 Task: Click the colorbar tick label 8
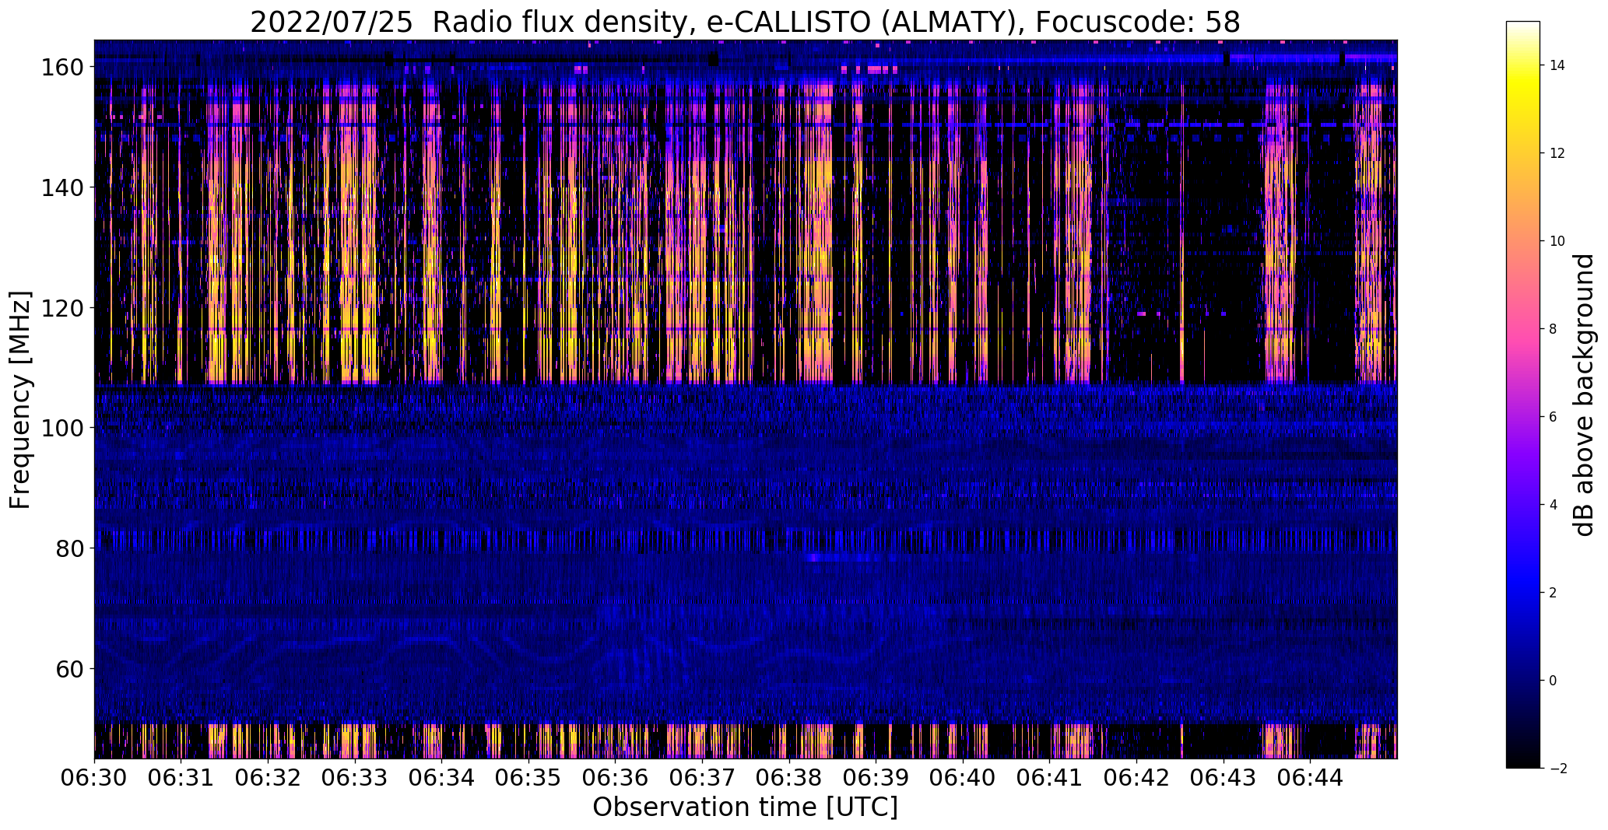(1554, 329)
